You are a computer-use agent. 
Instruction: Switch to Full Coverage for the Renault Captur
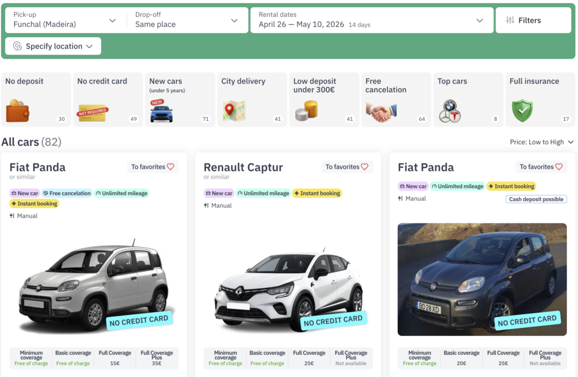(x=309, y=357)
